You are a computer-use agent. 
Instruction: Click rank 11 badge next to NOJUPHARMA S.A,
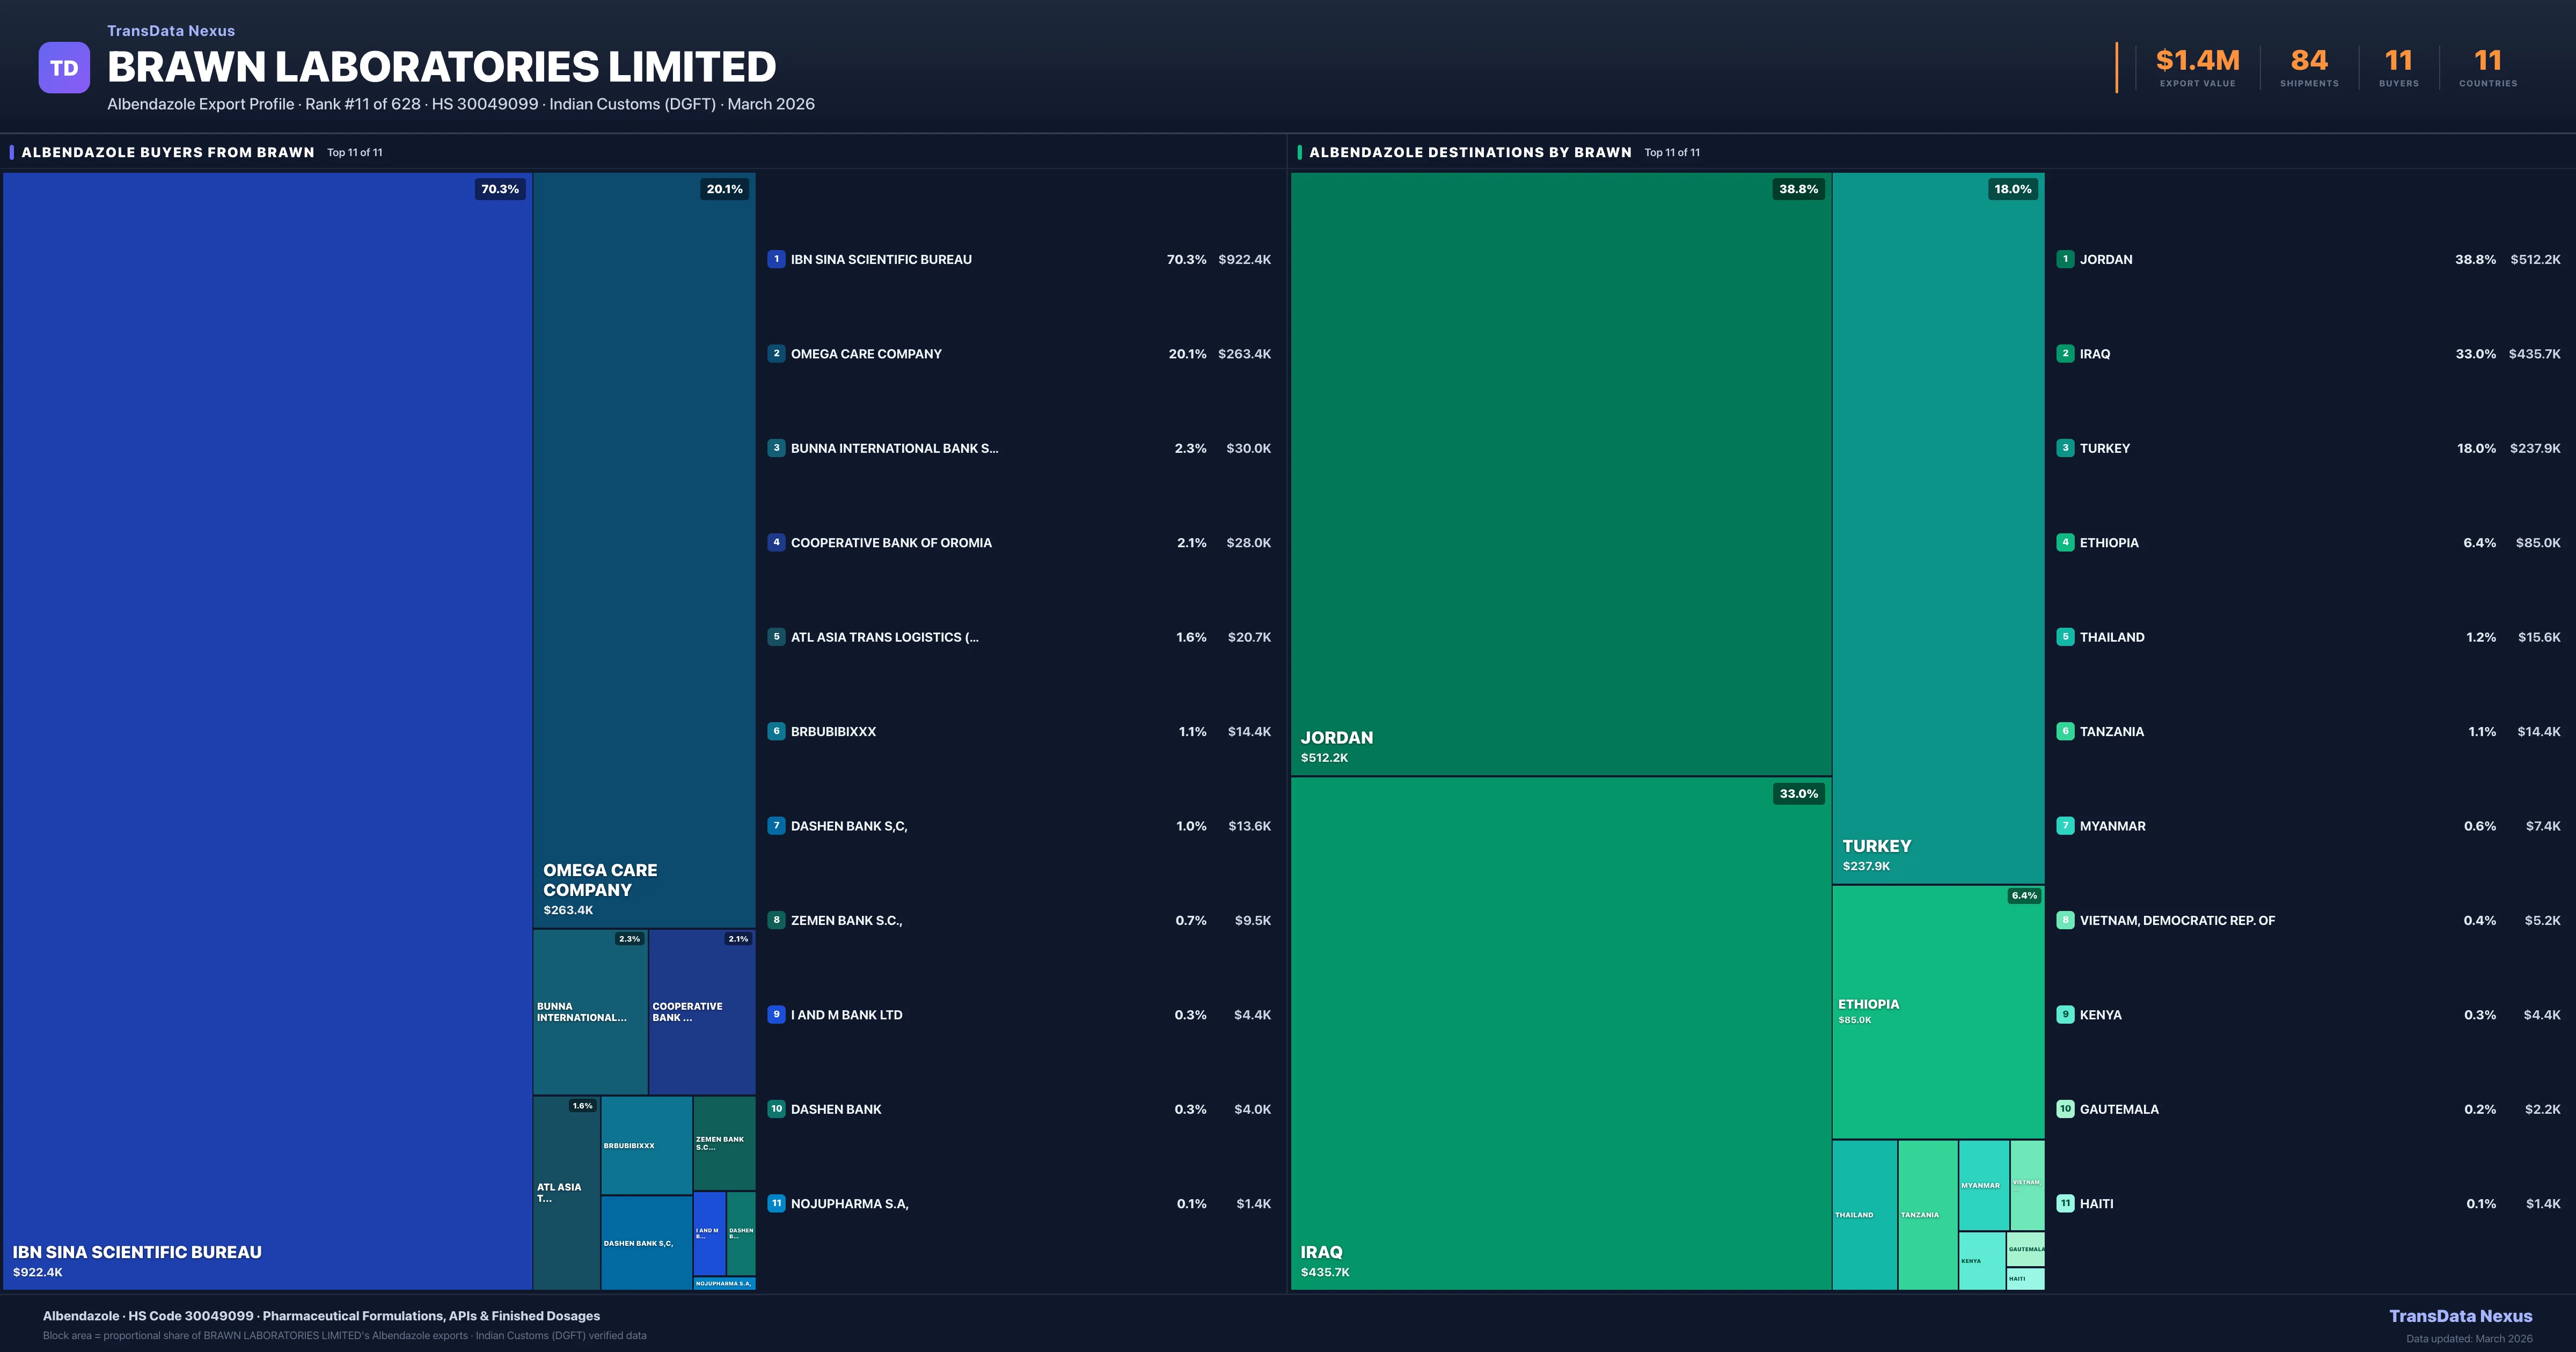776,1203
